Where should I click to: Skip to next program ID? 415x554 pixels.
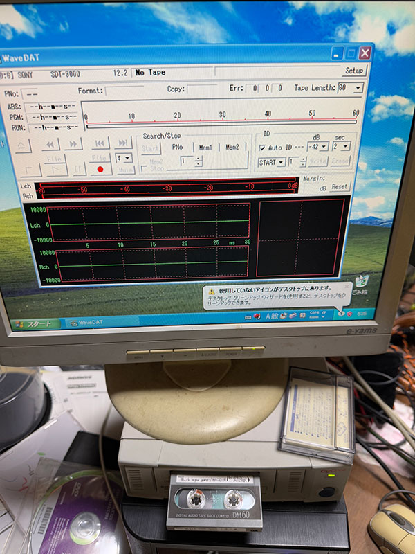pyautogui.click(x=123, y=143)
